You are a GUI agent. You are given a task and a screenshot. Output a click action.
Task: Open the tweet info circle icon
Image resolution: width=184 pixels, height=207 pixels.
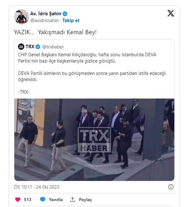tap(171, 187)
